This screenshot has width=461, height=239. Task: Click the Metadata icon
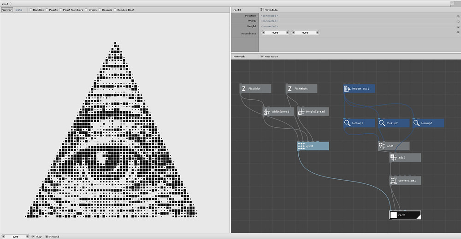pyautogui.click(x=262, y=10)
